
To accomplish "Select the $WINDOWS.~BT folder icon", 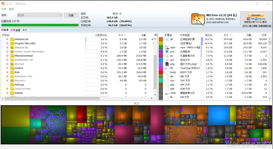I will [x=12, y=60].
